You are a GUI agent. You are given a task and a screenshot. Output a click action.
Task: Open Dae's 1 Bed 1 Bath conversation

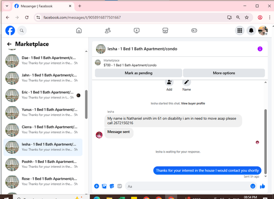point(43,60)
